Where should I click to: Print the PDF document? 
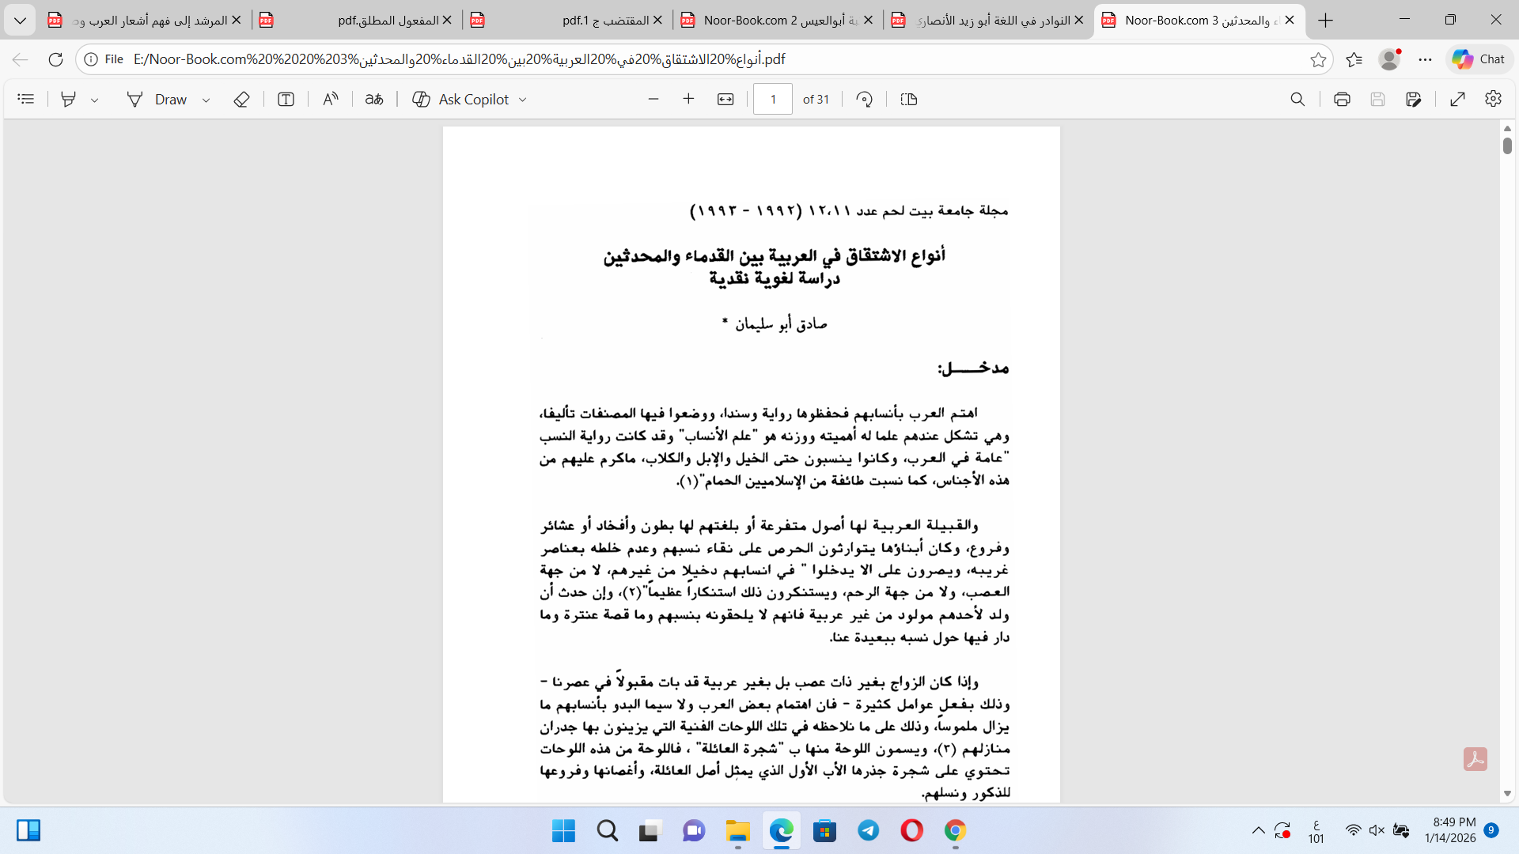1342,100
